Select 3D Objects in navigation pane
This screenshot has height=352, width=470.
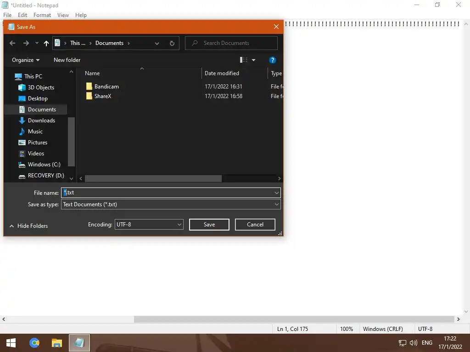(41, 88)
